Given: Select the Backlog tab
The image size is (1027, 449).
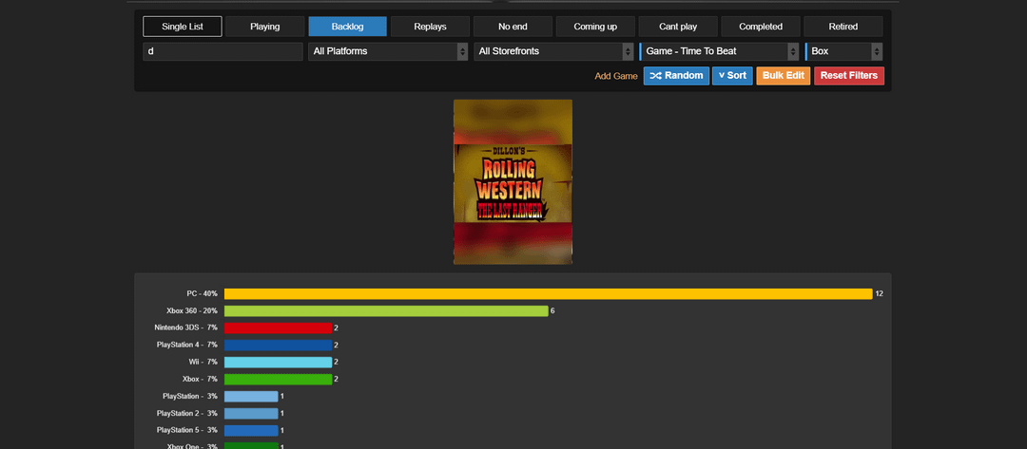Looking at the screenshot, I should coord(347,27).
